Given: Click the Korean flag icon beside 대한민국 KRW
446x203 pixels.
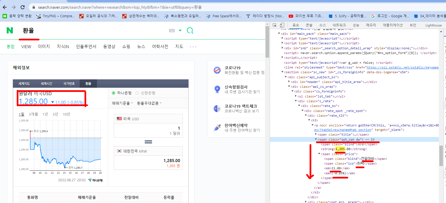Looking at the screenshot, I should (119, 151).
